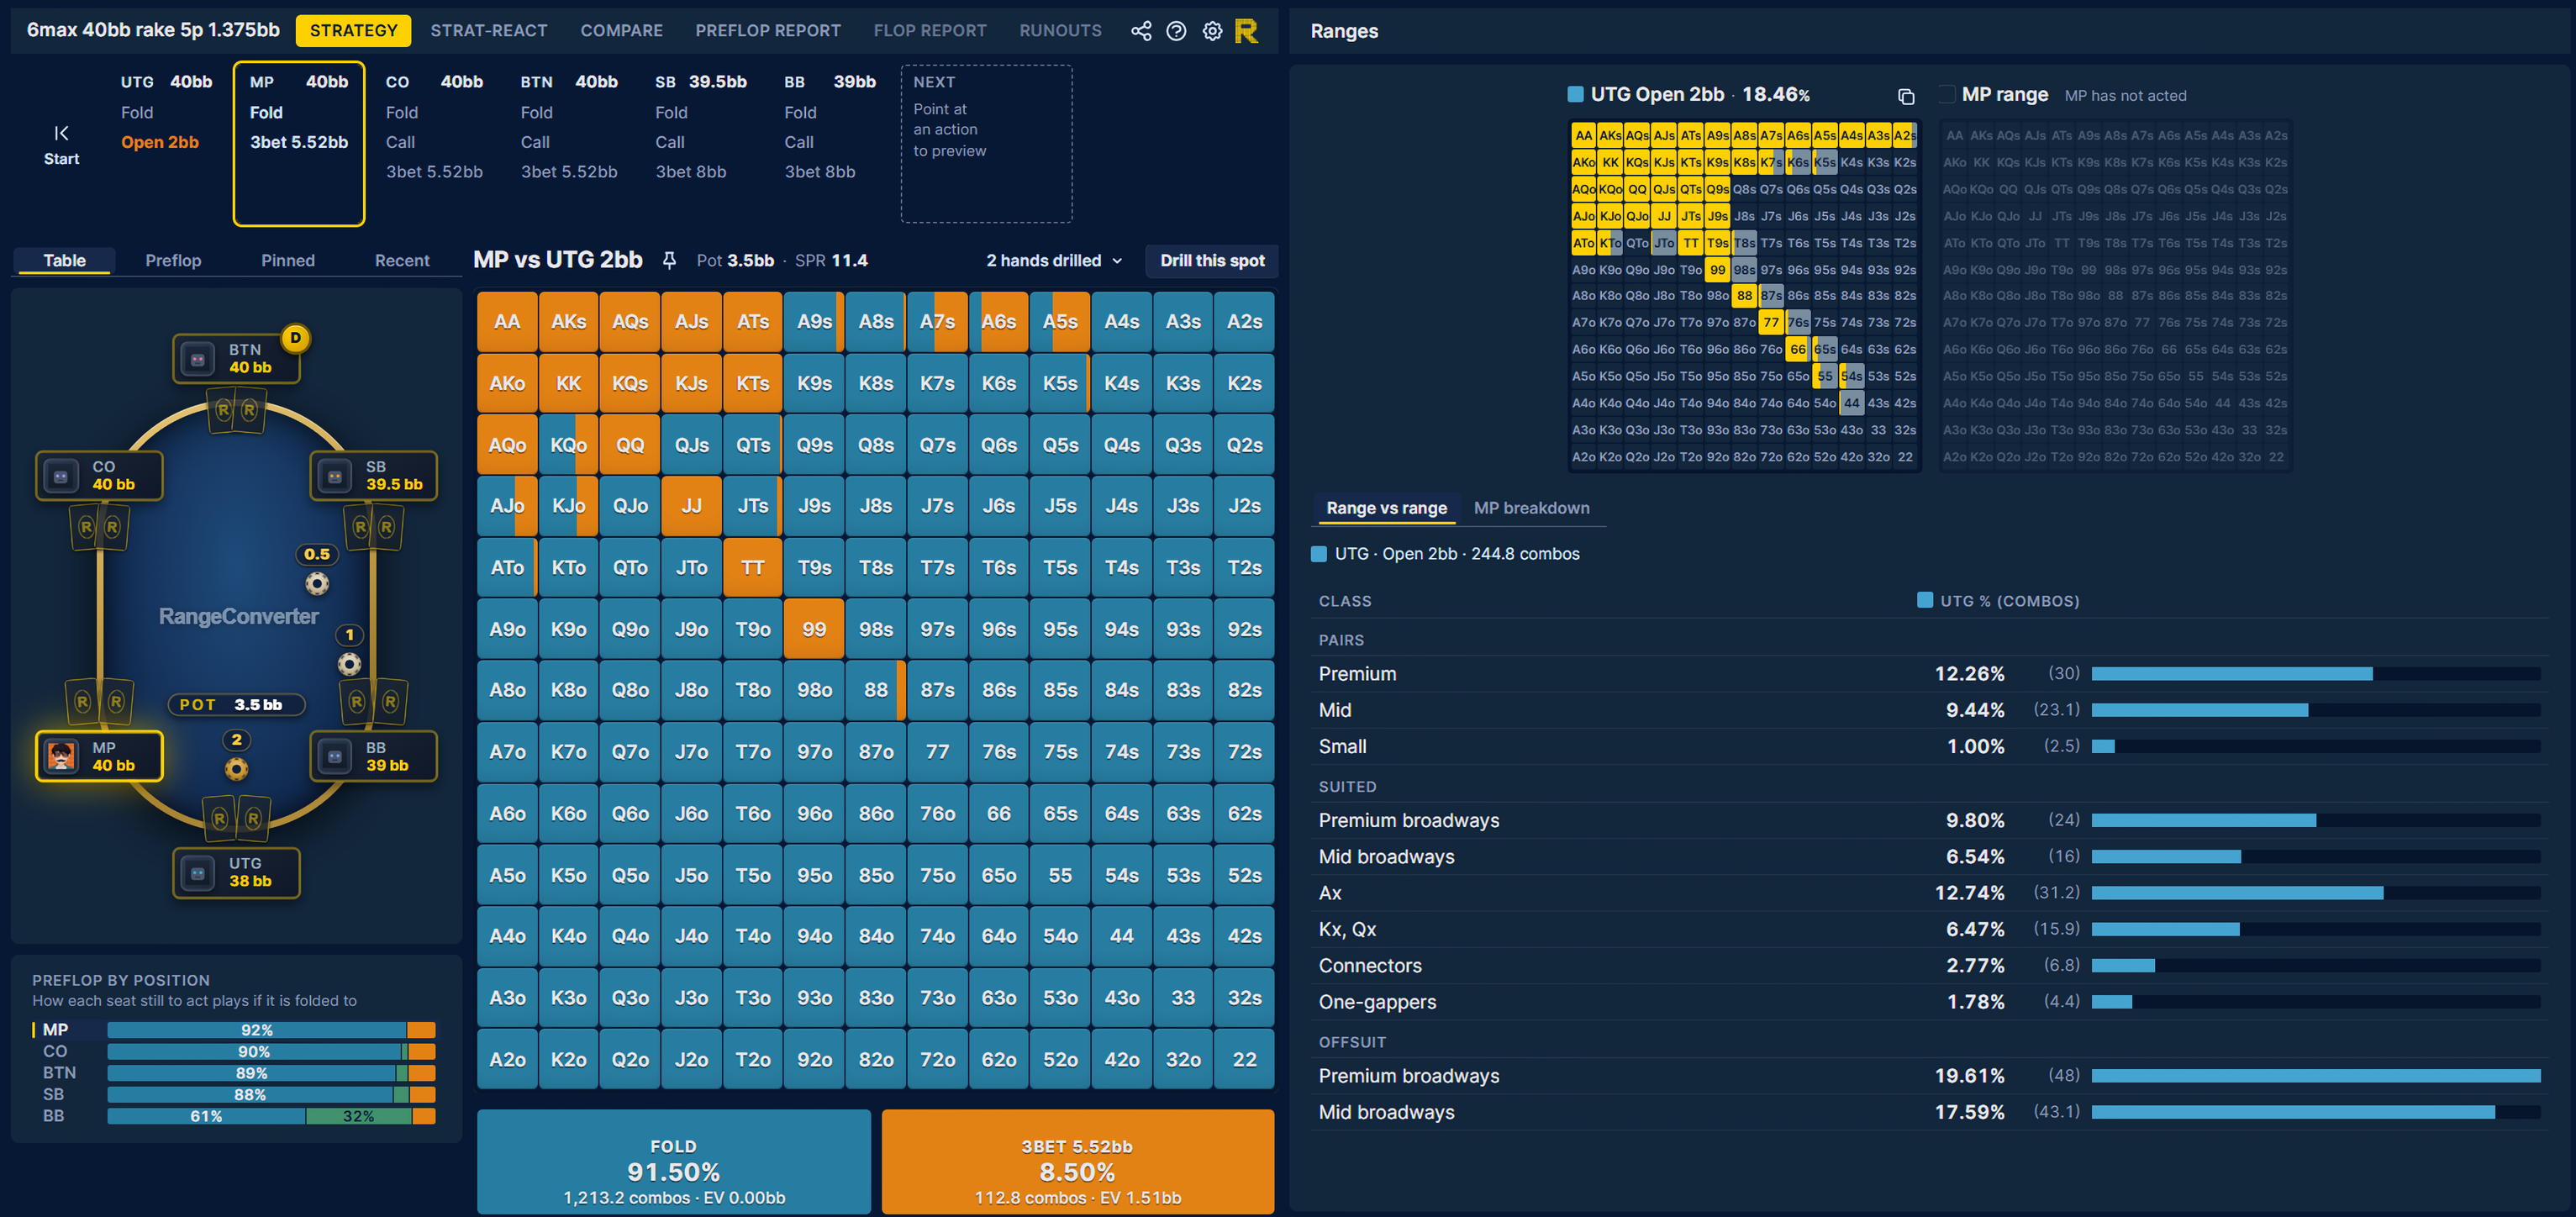2576x1217 pixels.
Task: Pin the MP vs UTG 2bb spot
Action: [x=669, y=260]
